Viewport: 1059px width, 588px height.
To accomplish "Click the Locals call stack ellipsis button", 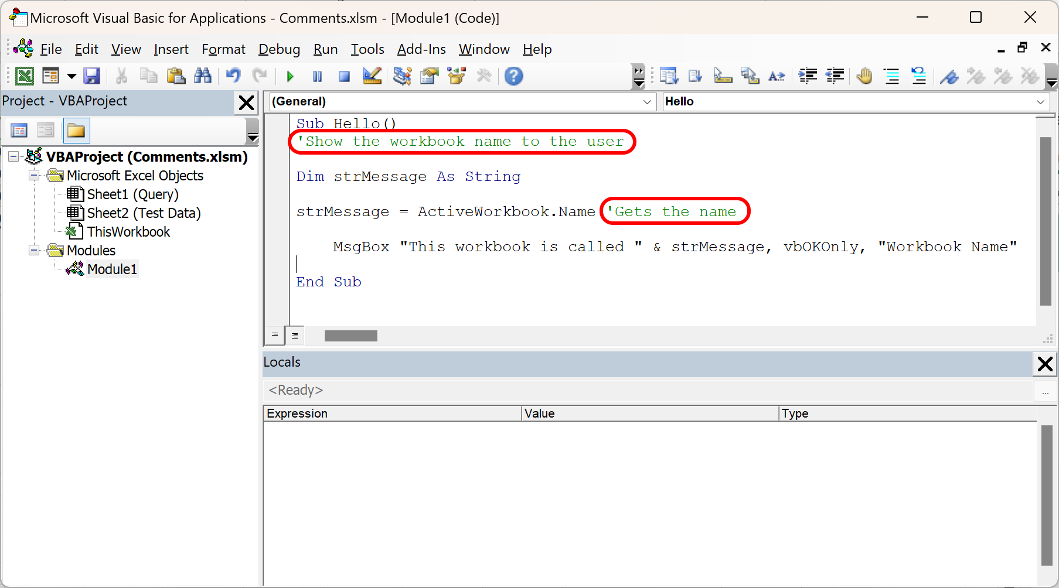I will pos(1045,391).
